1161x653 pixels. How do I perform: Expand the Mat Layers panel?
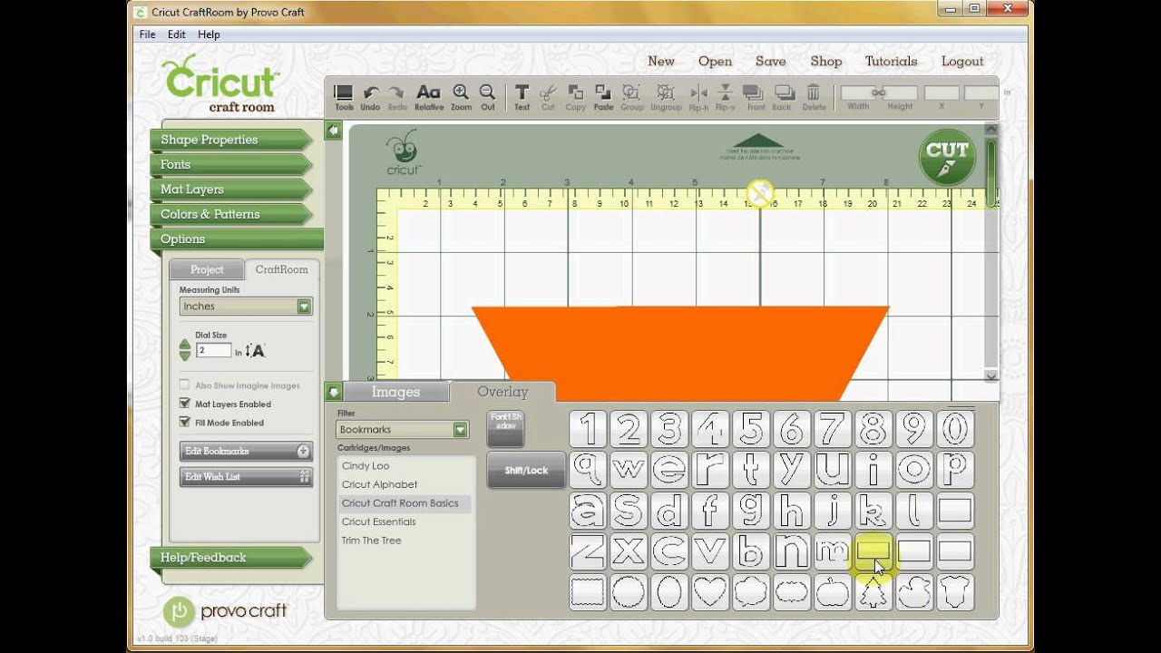point(231,190)
